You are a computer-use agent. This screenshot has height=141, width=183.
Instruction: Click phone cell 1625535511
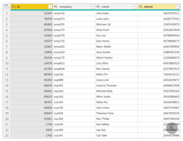point(159,13)
